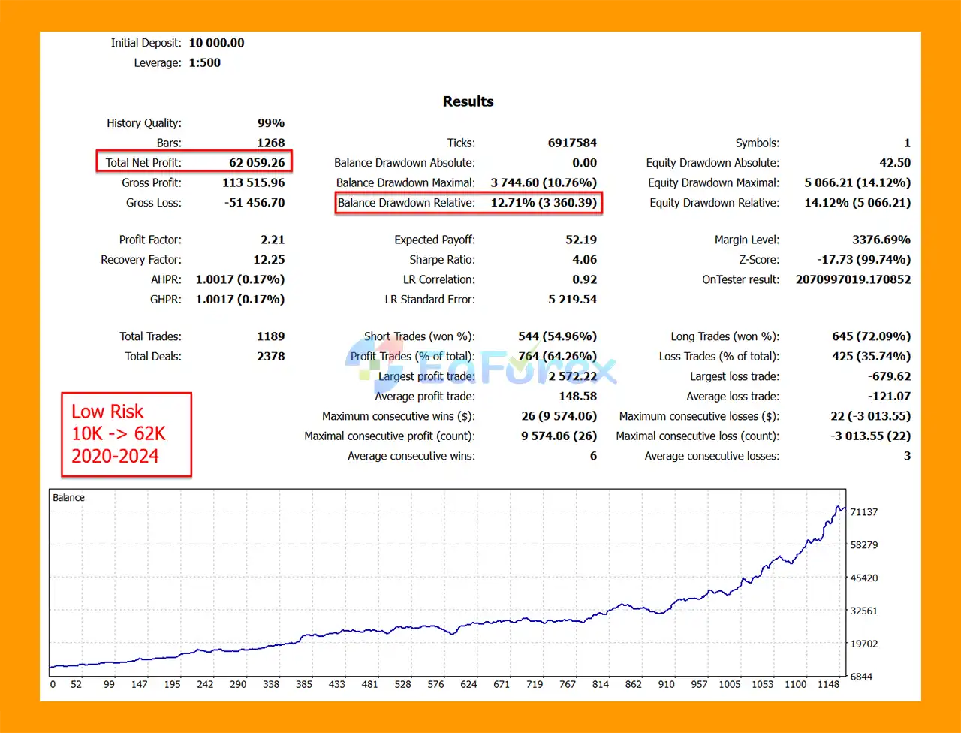Click the 624 tick on chart x-axis
Screen dimensions: 961x733
468,684
